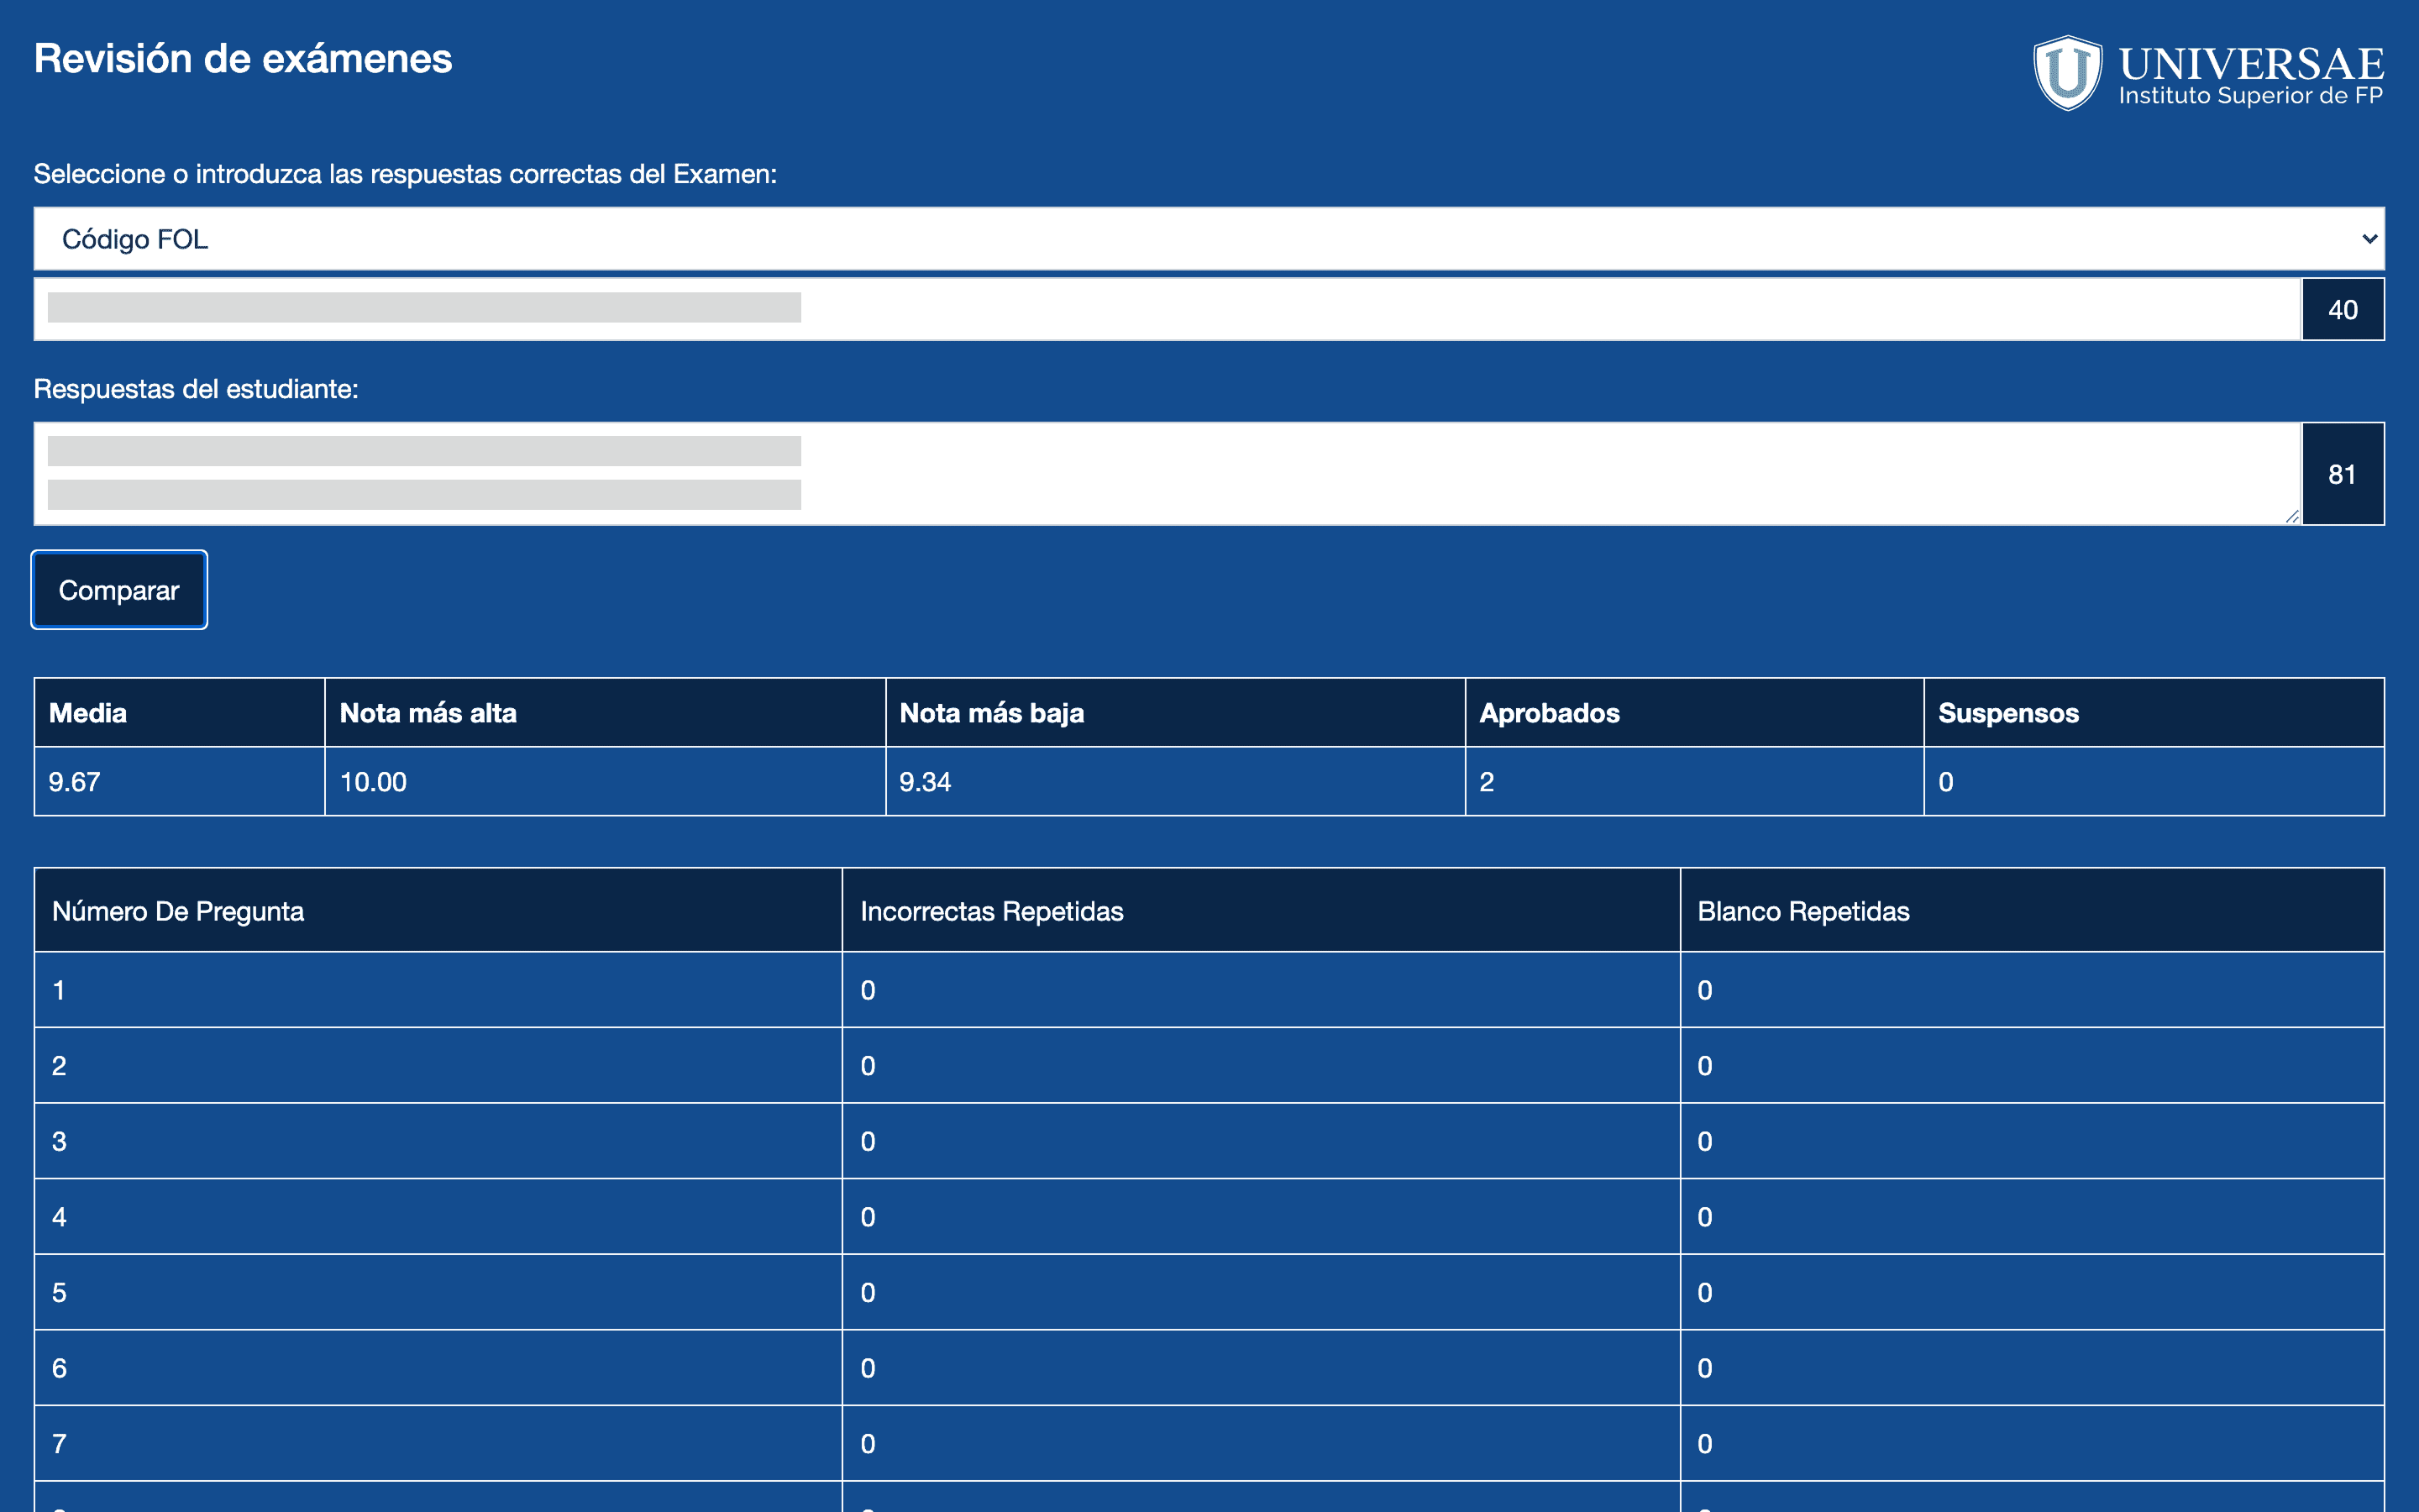Click the UNIVERSAE Instituto Superior de FP text
2419x1512 pixels.
pos(2251,75)
